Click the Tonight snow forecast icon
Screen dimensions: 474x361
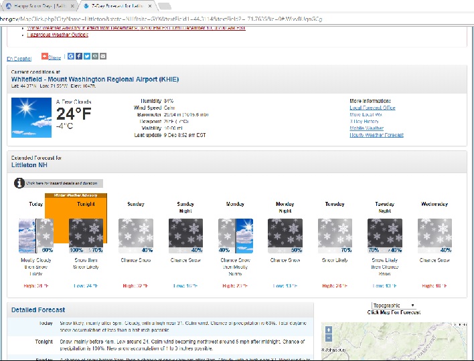click(86, 236)
